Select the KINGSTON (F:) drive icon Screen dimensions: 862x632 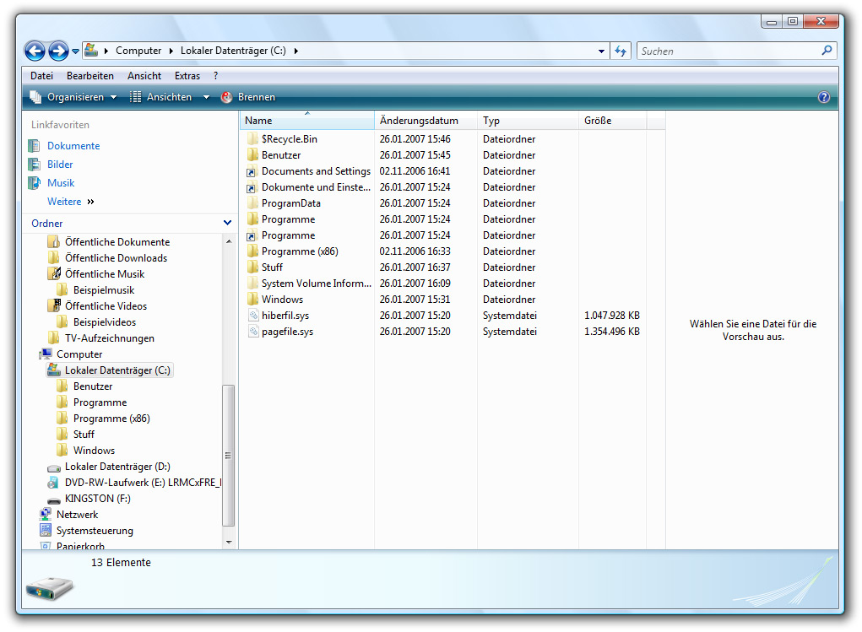click(52, 499)
